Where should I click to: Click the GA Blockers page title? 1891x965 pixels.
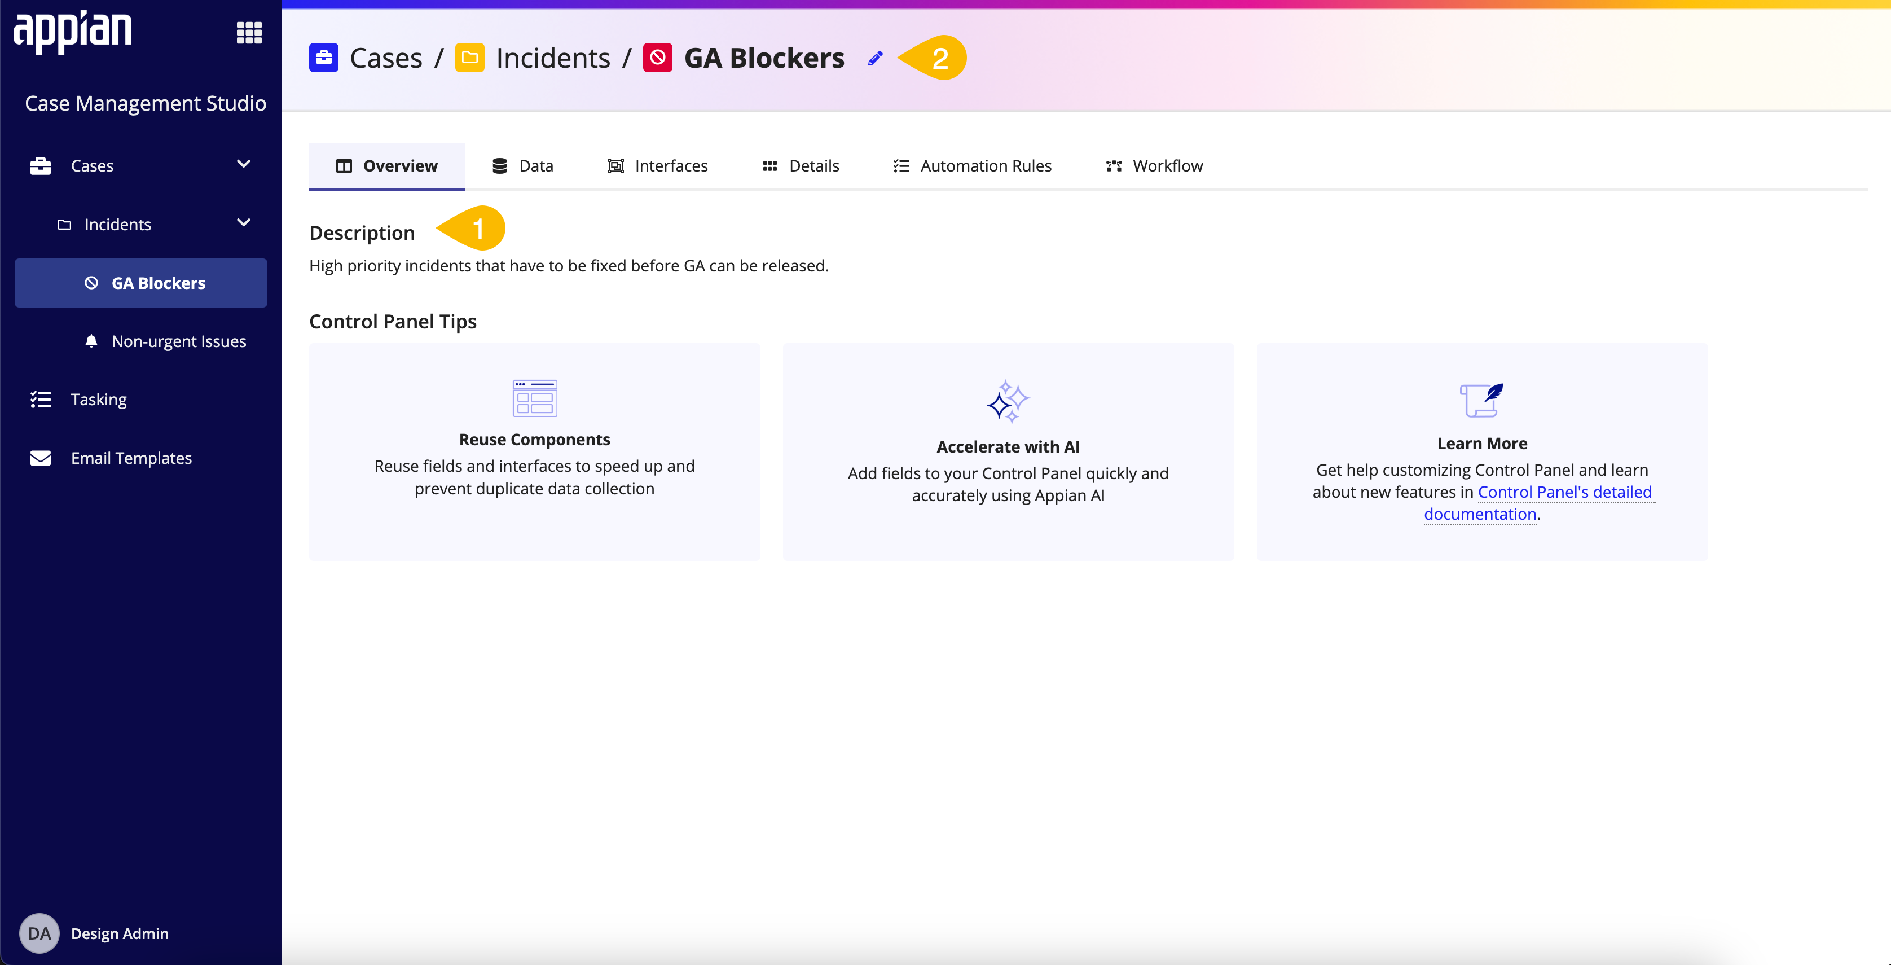pyautogui.click(x=764, y=58)
